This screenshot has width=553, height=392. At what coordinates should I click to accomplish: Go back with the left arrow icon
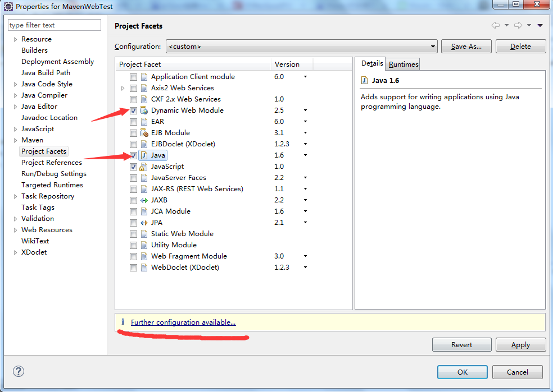496,25
